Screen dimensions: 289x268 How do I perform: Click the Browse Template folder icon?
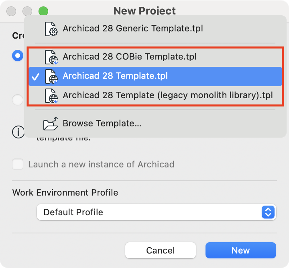(x=51, y=124)
